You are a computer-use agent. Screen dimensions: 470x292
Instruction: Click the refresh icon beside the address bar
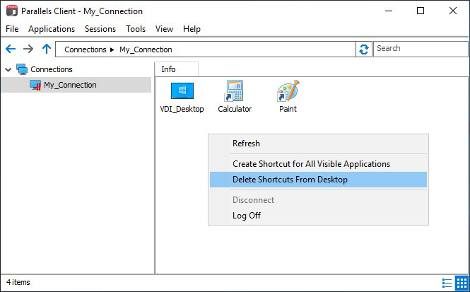(364, 49)
